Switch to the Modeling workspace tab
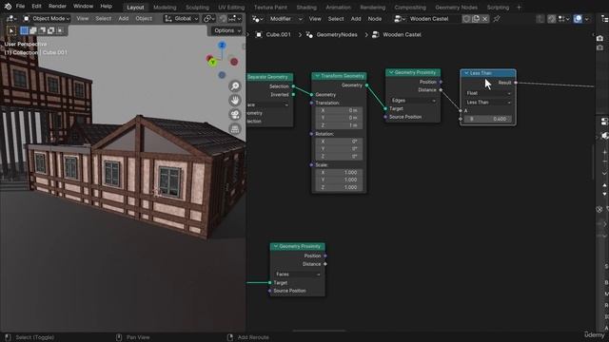 pos(165,7)
